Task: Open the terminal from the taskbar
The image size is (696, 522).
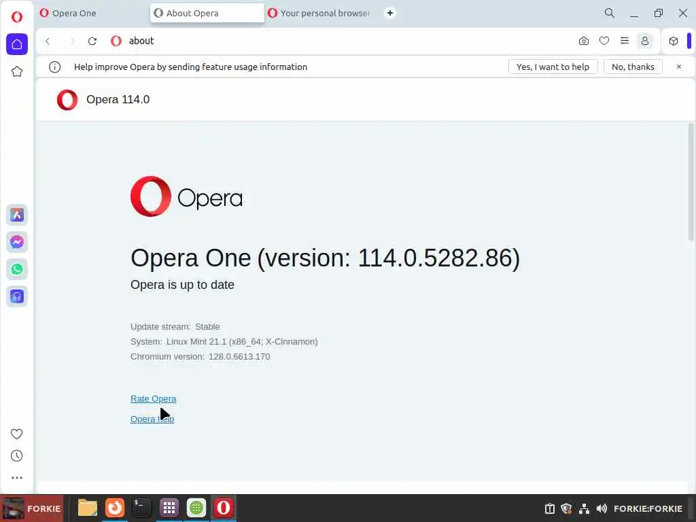Action: 142,508
